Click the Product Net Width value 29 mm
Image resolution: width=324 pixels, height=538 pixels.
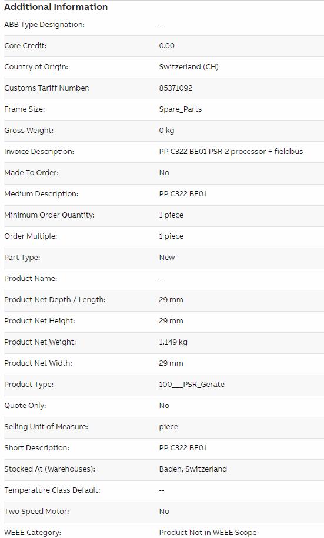pos(171,363)
